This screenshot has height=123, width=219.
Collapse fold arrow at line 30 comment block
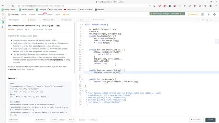[x=82, y=91]
